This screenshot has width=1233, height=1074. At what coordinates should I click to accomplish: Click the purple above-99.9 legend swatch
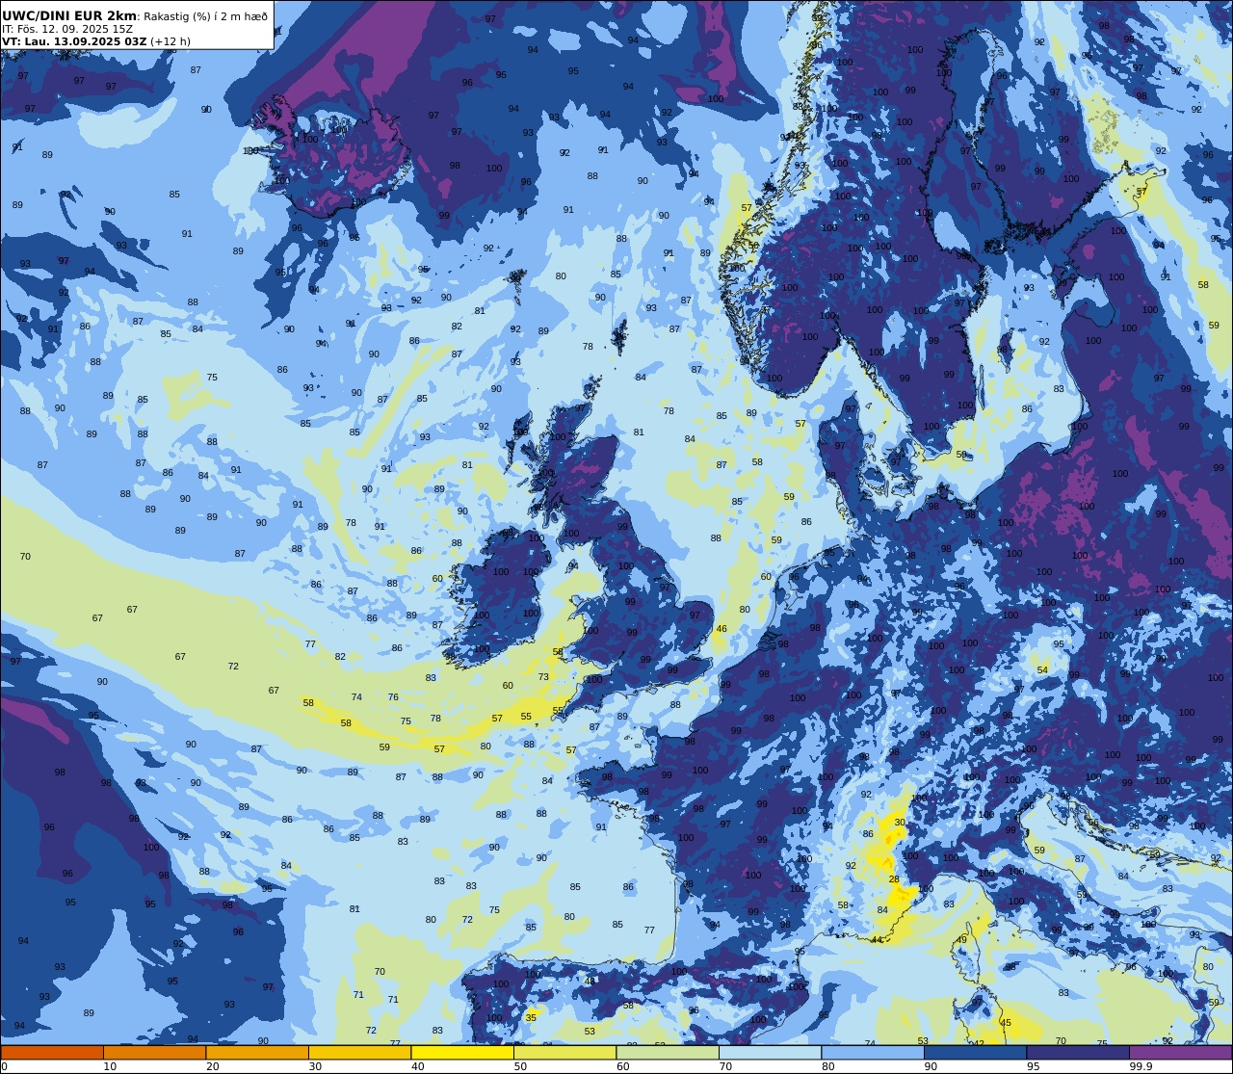click(1180, 1052)
